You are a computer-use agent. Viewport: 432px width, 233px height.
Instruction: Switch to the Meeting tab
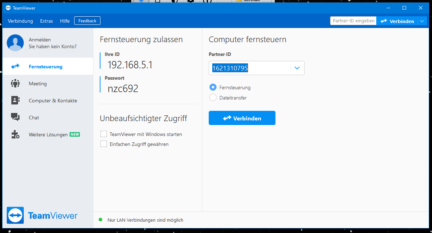point(48,84)
